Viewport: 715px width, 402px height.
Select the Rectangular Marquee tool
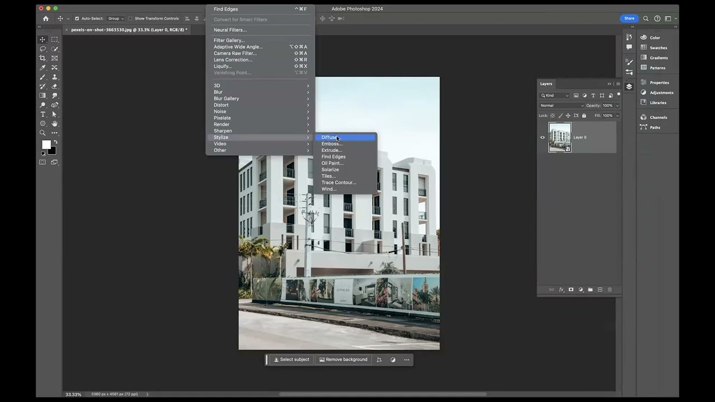55,40
